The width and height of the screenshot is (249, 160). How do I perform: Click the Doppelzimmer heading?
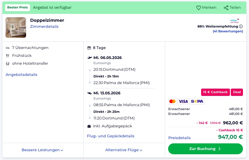[x=47, y=20]
